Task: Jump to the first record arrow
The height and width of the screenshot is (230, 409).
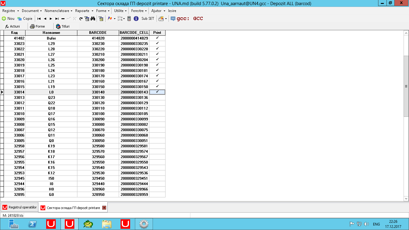Action: point(39,19)
